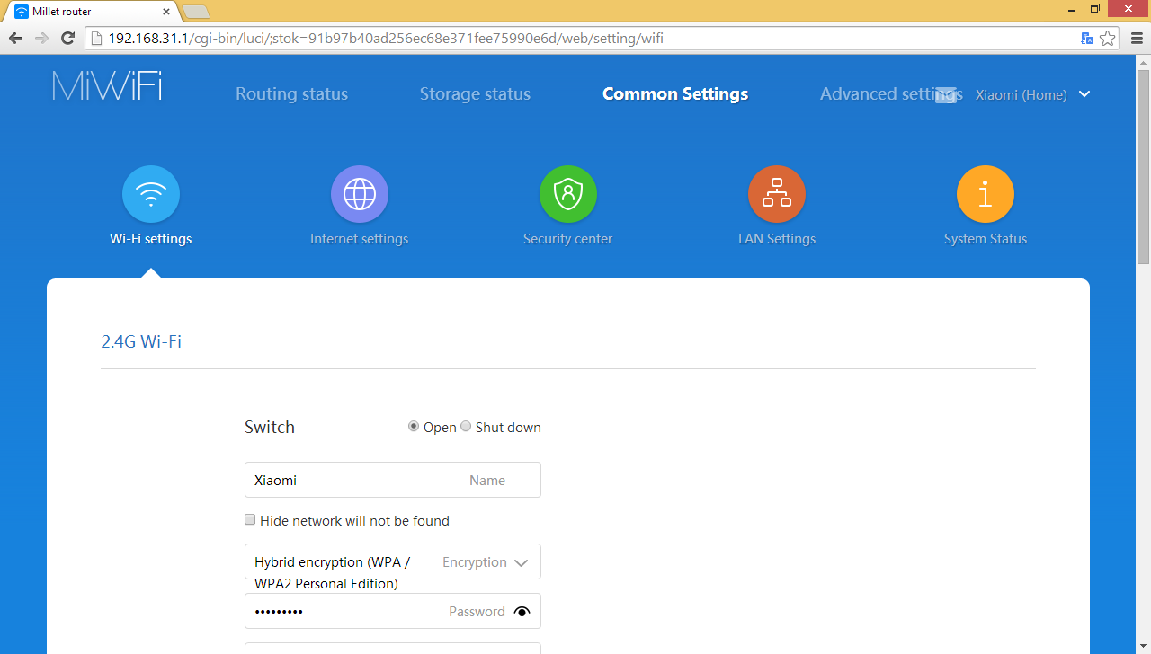Open a new browser tab
The width and height of the screenshot is (1151, 654).
click(x=196, y=12)
